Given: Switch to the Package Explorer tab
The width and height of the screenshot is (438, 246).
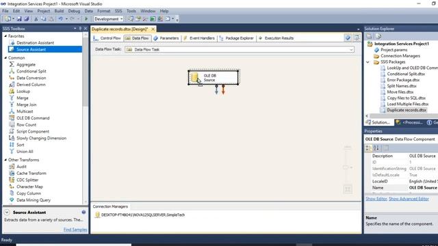Looking at the screenshot, I should 237,38.
